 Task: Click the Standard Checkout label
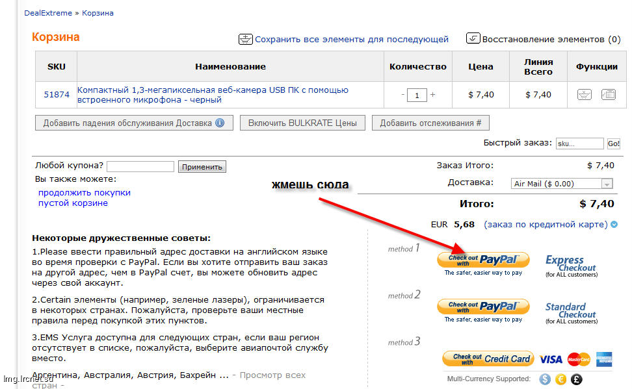tap(571, 313)
